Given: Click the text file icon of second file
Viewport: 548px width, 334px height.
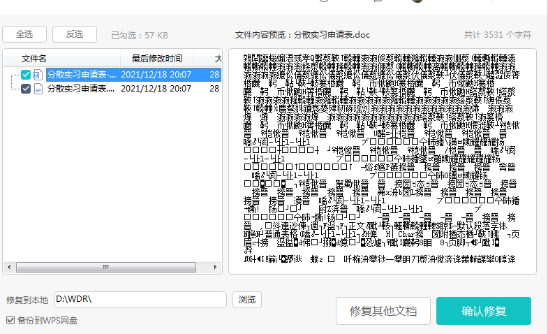Looking at the screenshot, I should coord(38,89).
